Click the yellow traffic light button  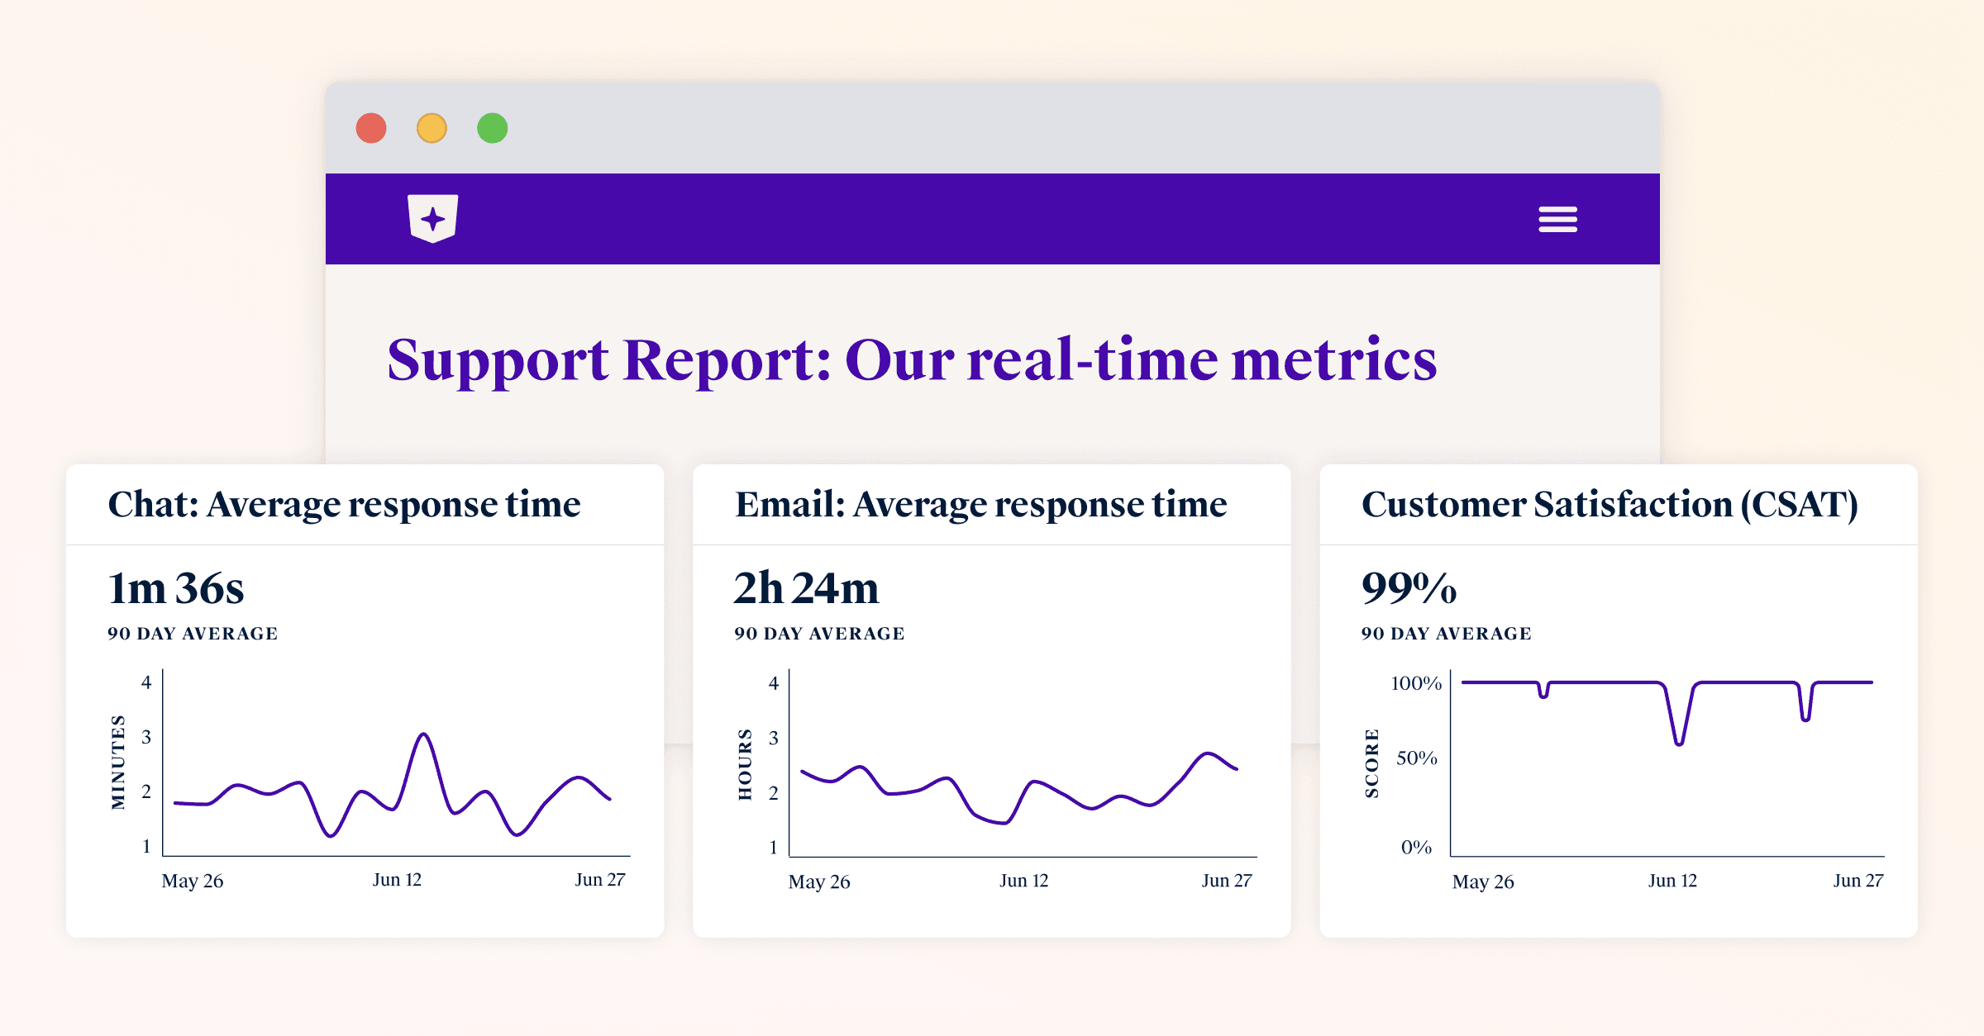tap(431, 126)
